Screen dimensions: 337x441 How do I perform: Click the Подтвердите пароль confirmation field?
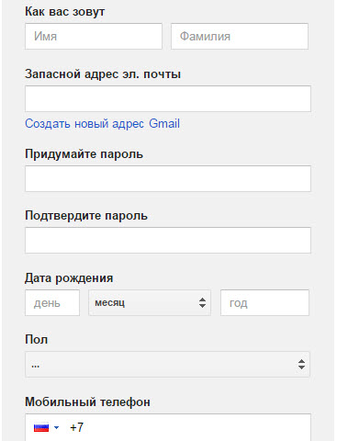click(x=168, y=240)
